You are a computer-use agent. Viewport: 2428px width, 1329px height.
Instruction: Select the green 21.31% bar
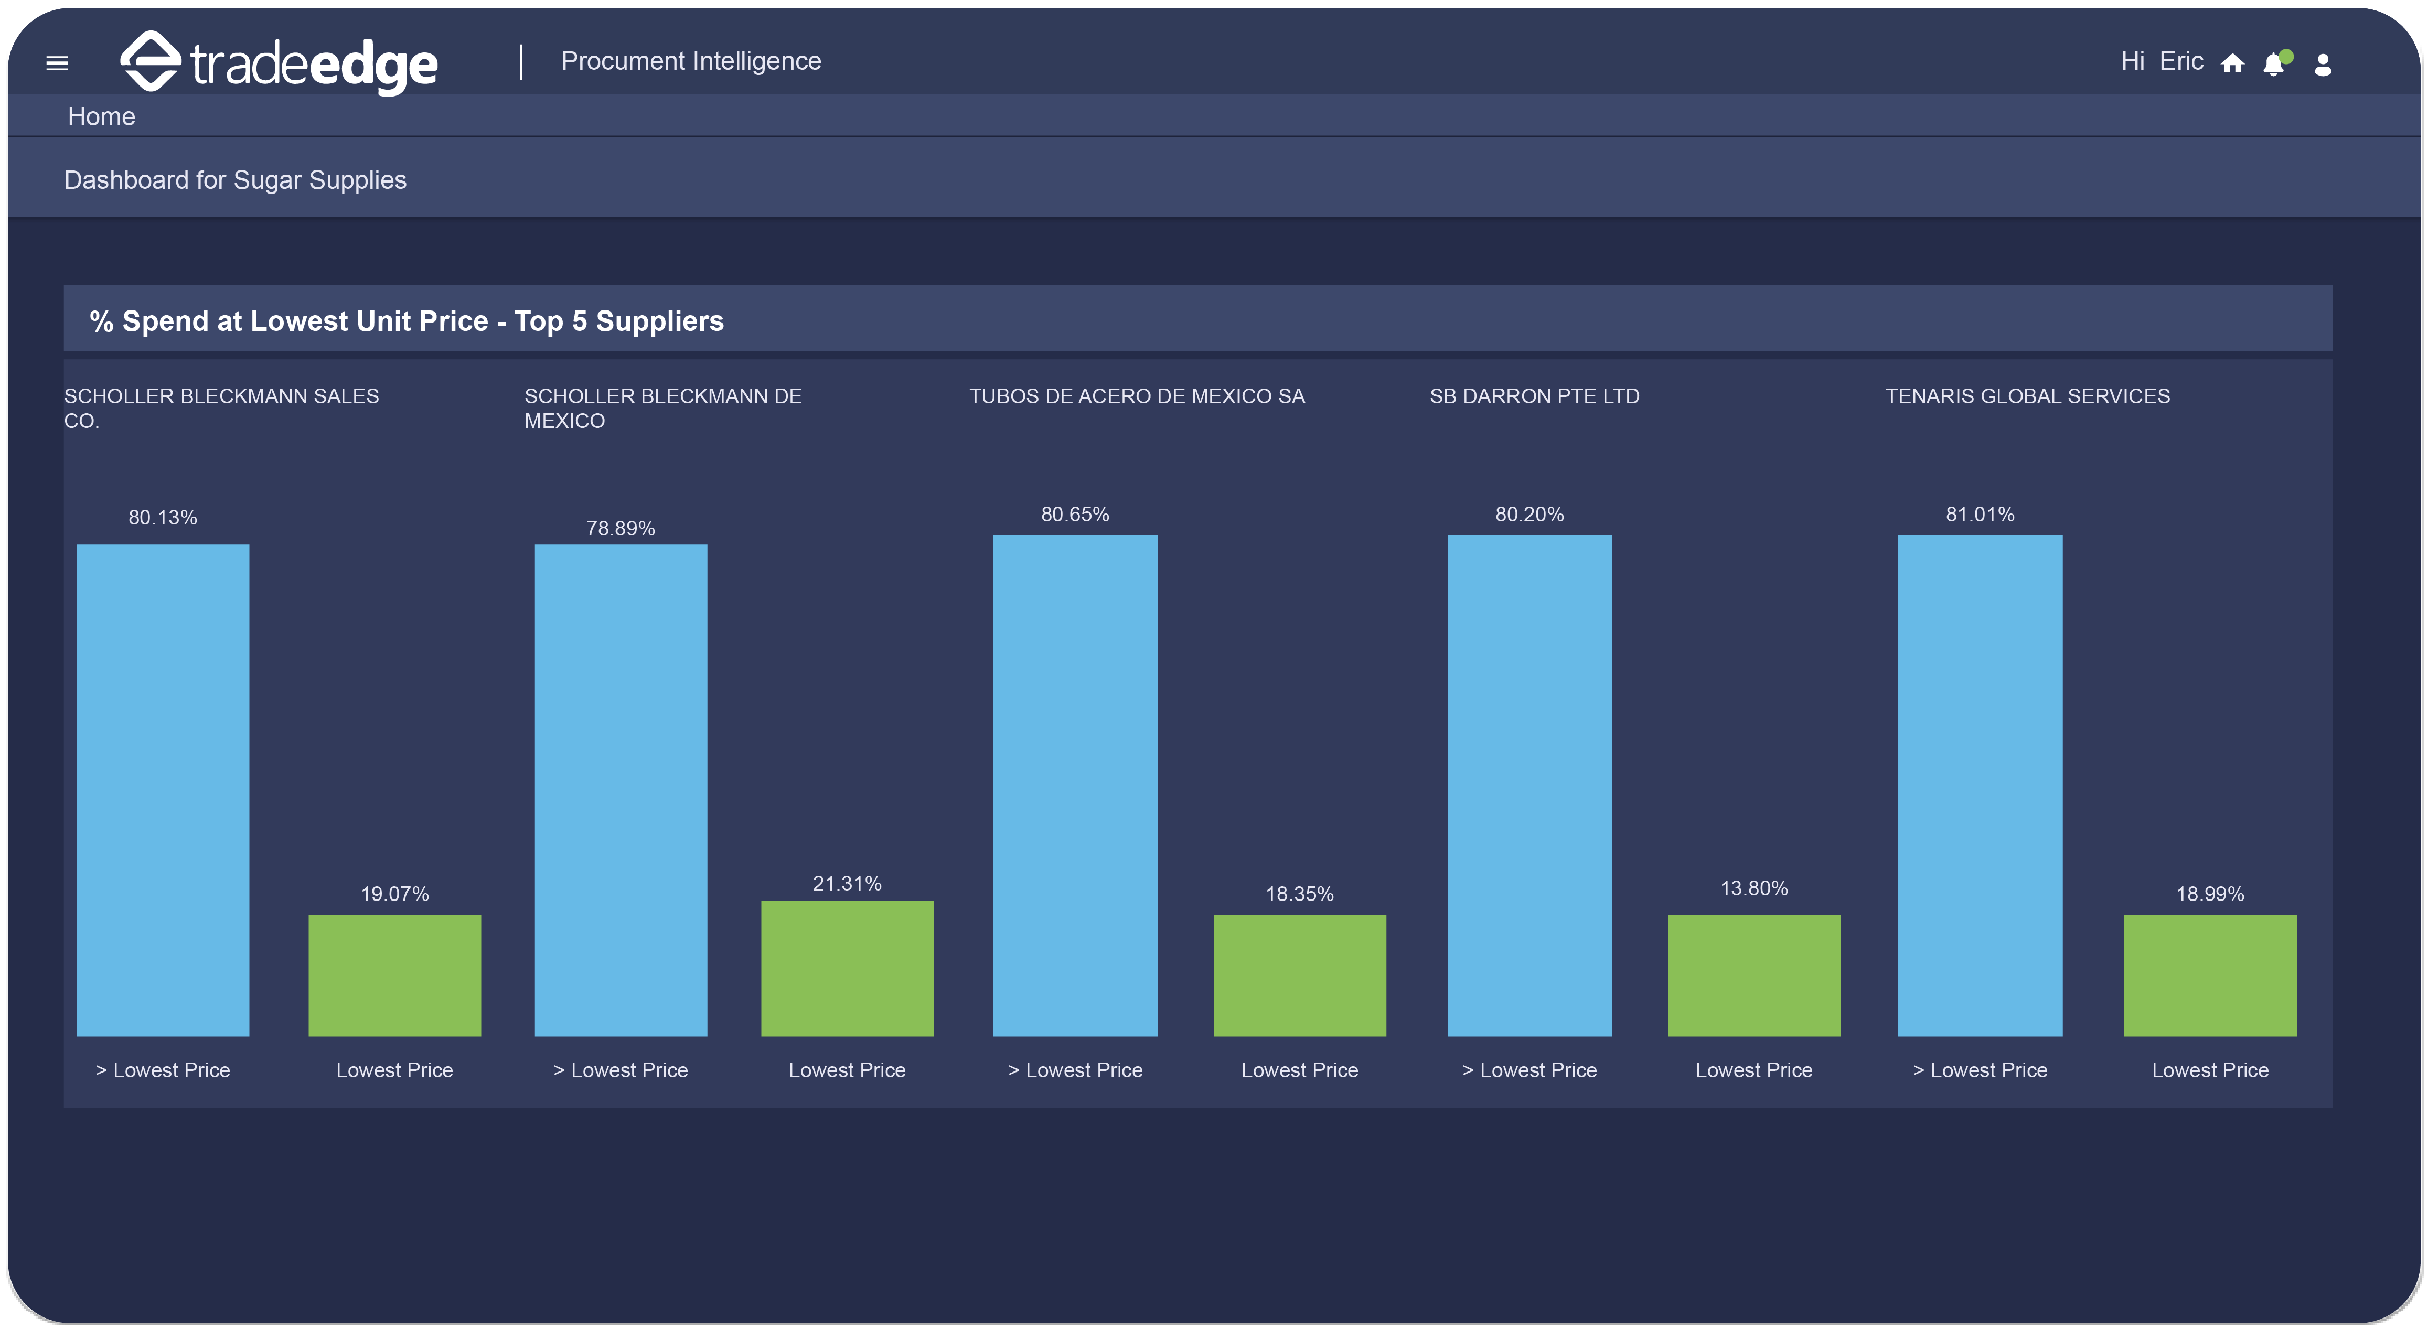pos(847,968)
